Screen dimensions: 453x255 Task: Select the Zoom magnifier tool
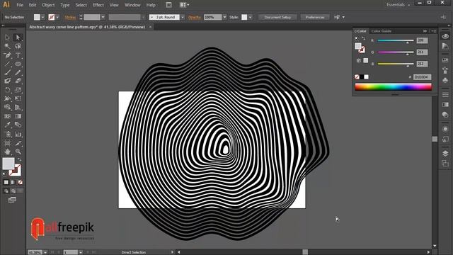(x=18, y=152)
